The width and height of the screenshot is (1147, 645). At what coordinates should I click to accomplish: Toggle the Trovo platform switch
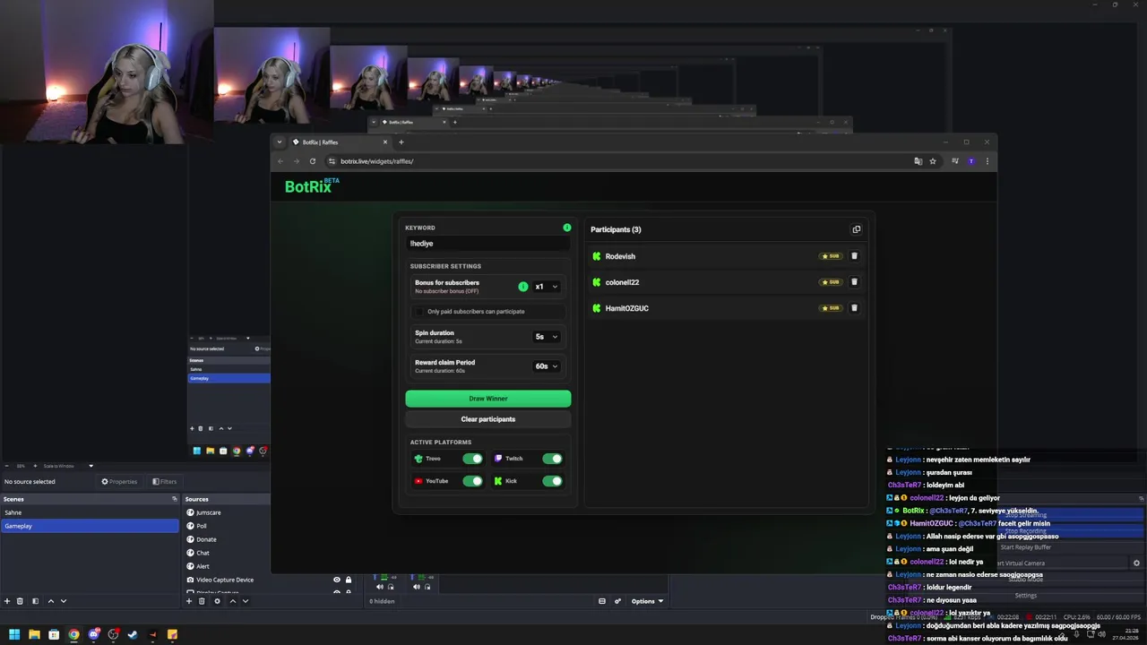[472, 459]
